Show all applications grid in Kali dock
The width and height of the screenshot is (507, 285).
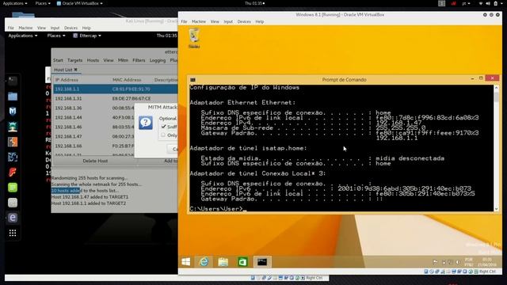13,233
